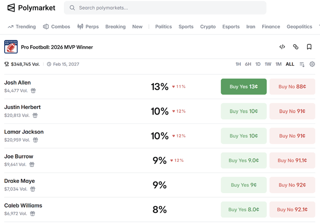Open the Perps tab
320x224 pixels.
[88, 27]
